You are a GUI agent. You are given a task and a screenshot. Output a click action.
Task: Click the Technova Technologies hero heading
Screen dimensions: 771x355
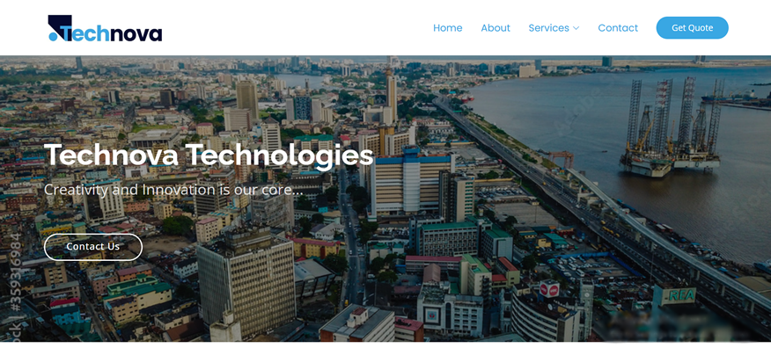[x=209, y=156]
